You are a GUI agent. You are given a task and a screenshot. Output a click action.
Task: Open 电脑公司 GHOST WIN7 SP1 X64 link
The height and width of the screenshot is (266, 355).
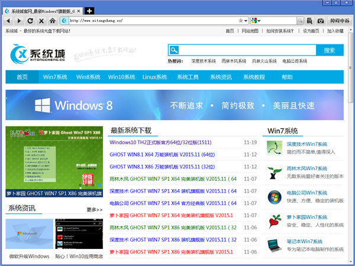[173, 203]
